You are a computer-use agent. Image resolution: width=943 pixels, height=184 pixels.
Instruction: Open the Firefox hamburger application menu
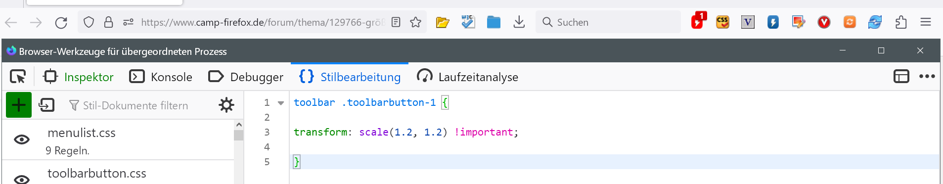pyautogui.click(x=926, y=22)
